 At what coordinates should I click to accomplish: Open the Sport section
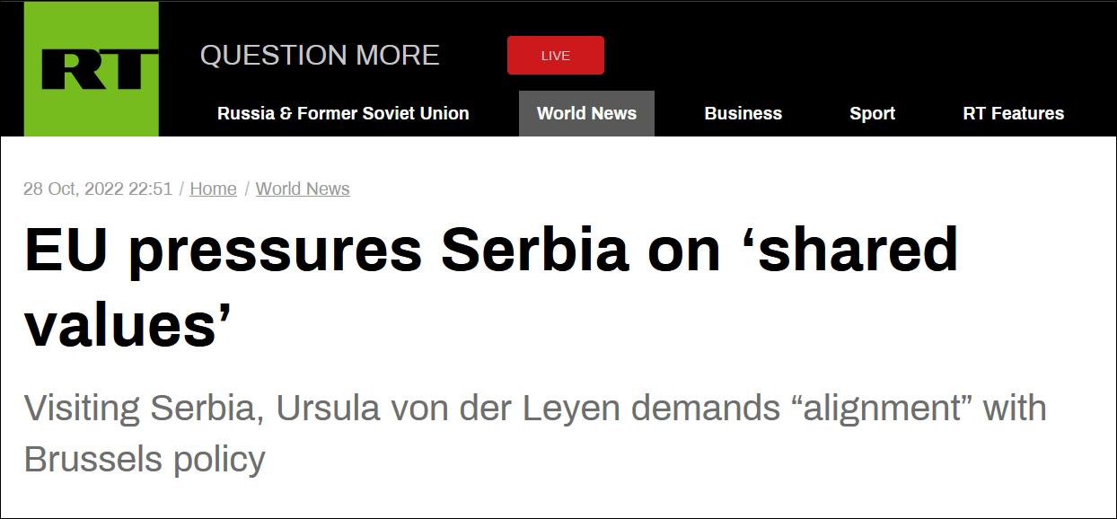(872, 114)
